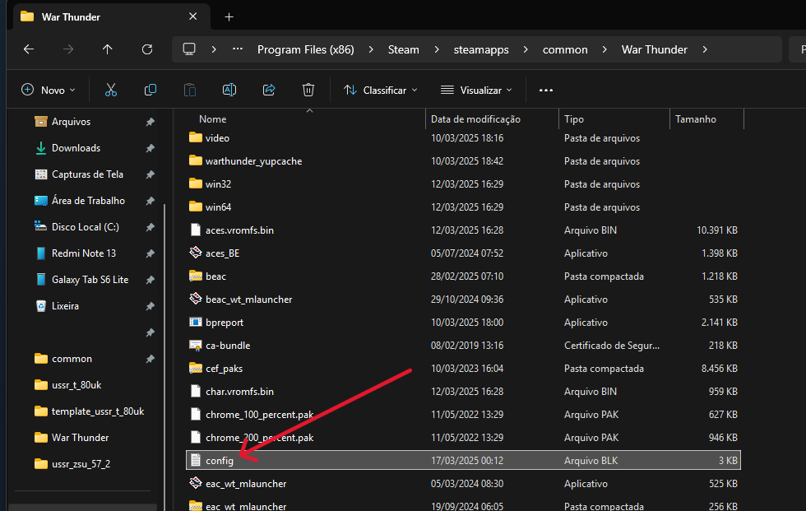Open Downloads in the sidebar
This screenshot has width=806, height=511.
[76, 148]
